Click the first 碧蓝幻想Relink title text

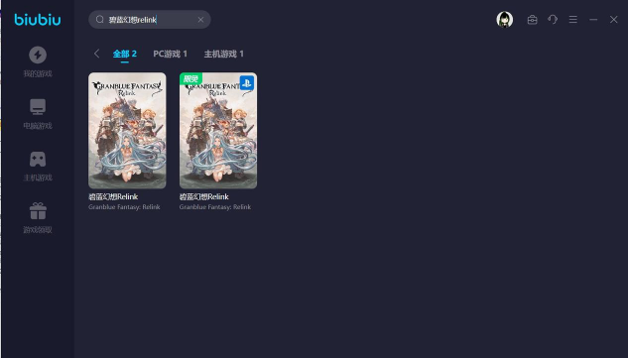pyautogui.click(x=113, y=196)
